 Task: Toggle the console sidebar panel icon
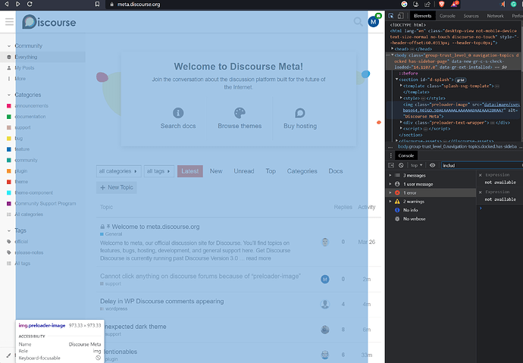(391, 165)
